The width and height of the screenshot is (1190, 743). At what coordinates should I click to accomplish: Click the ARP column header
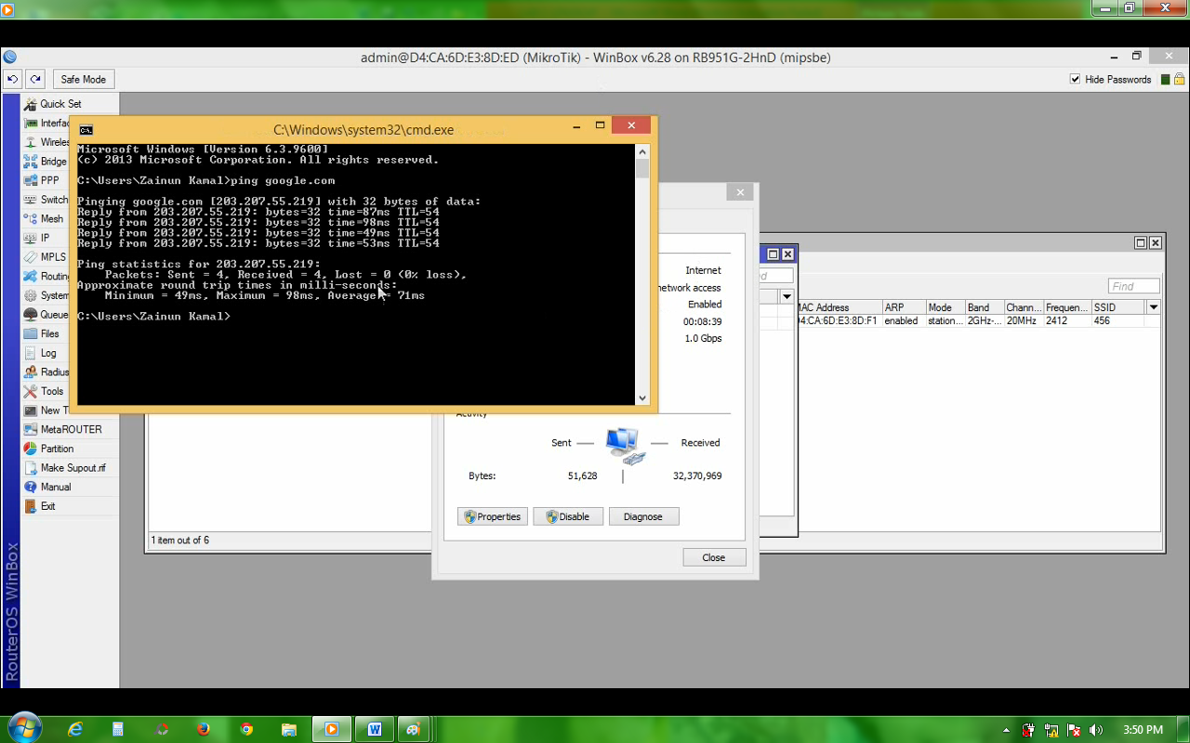point(904,307)
